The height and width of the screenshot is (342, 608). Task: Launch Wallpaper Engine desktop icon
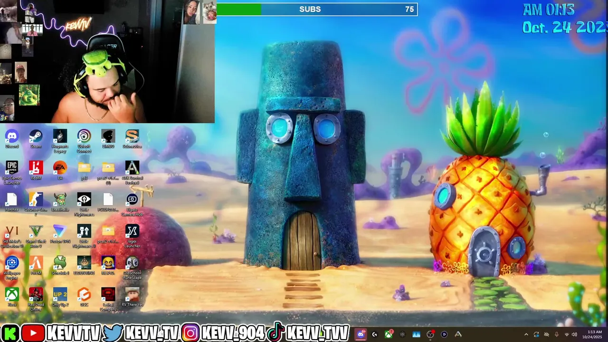point(12,268)
